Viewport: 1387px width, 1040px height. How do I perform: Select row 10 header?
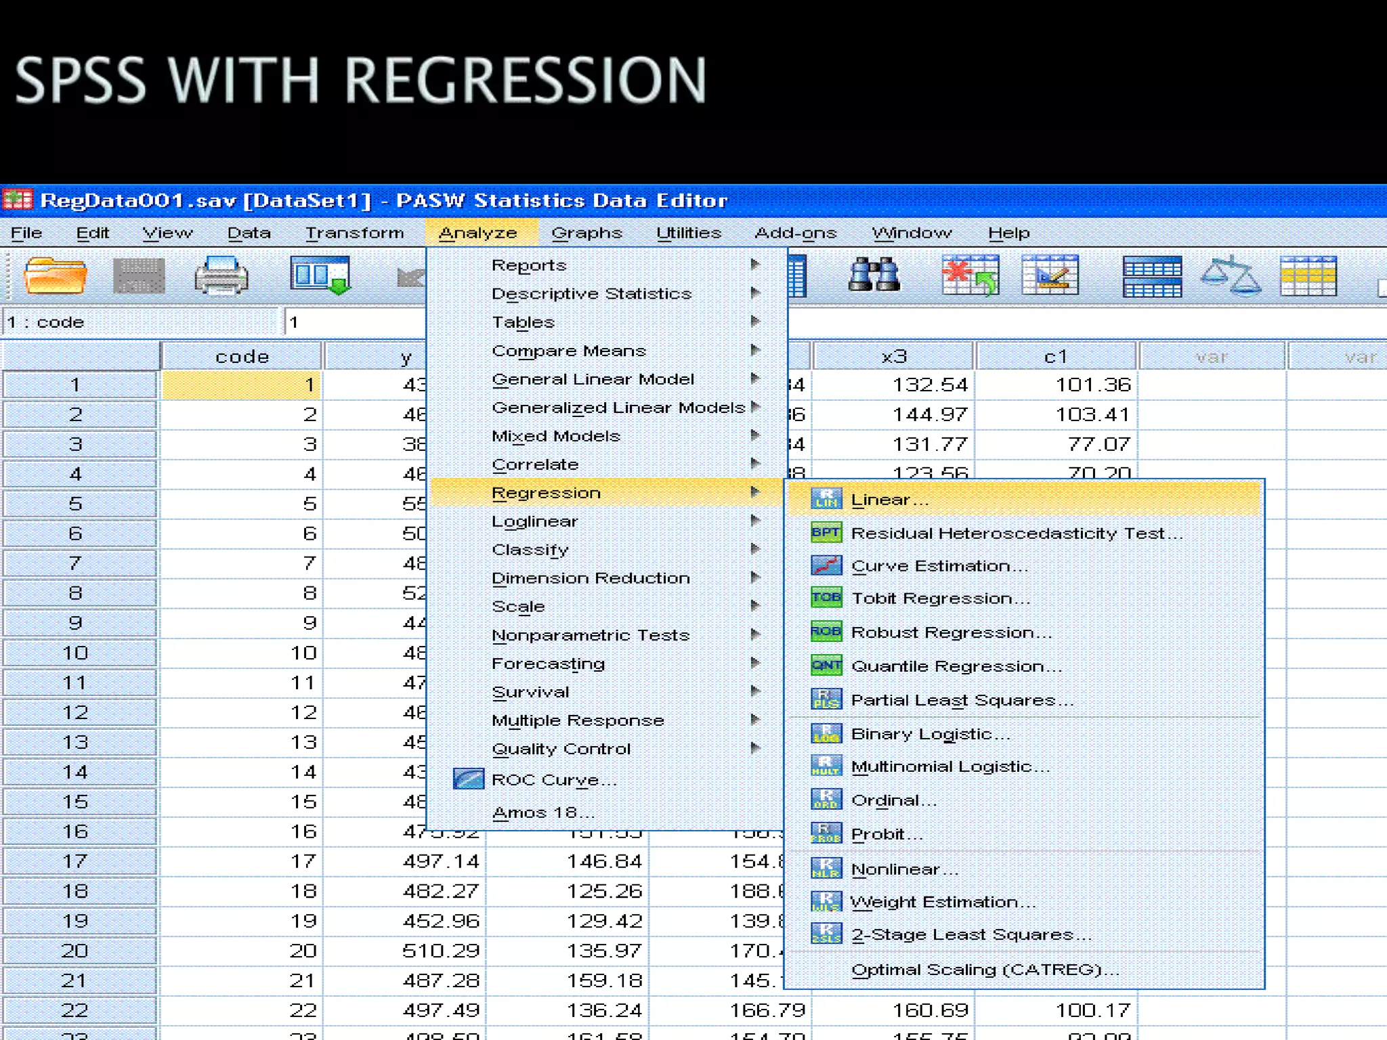tap(76, 653)
